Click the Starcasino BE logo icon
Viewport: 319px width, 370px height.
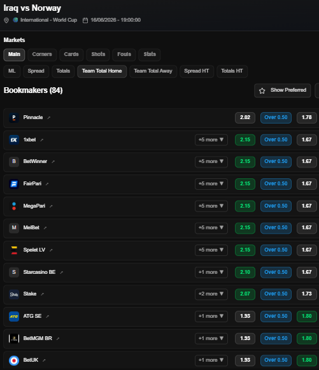(14, 272)
